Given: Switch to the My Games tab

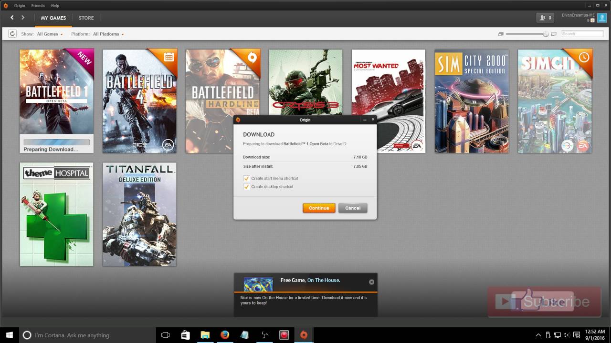Looking at the screenshot, I should tap(53, 18).
